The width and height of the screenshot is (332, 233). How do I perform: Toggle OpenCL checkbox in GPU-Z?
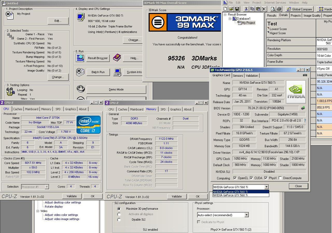[235, 178]
